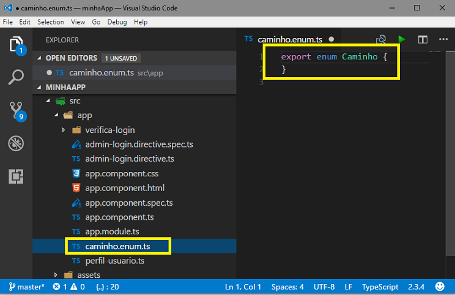Click the 1 UNSAVED badge
The width and height of the screenshot is (455, 295).
click(121, 58)
